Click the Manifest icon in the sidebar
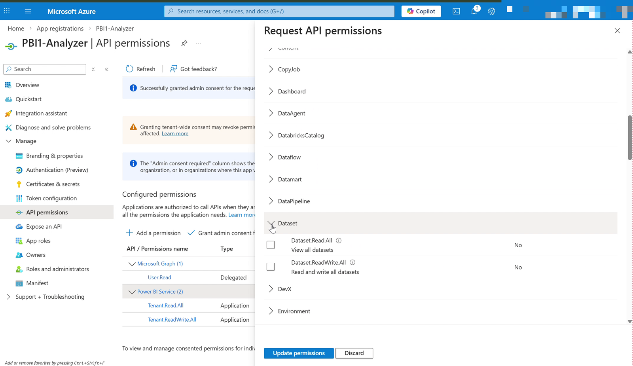The height and width of the screenshot is (366, 633). click(19, 283)
